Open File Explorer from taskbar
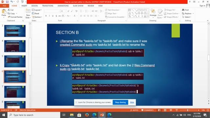Viewport: 210px width, 118px height. click(x=72, y=115)
